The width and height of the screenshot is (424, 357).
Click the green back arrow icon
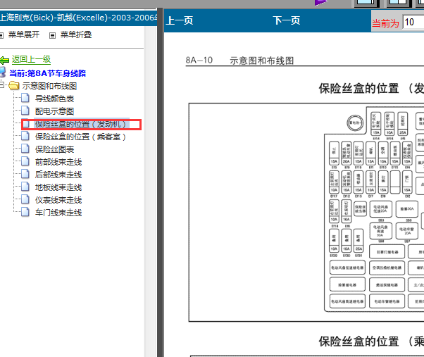click(4, 60)
